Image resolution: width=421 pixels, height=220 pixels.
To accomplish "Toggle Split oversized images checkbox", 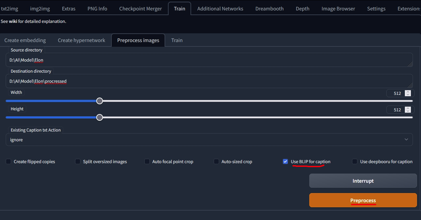I will 78,162.
